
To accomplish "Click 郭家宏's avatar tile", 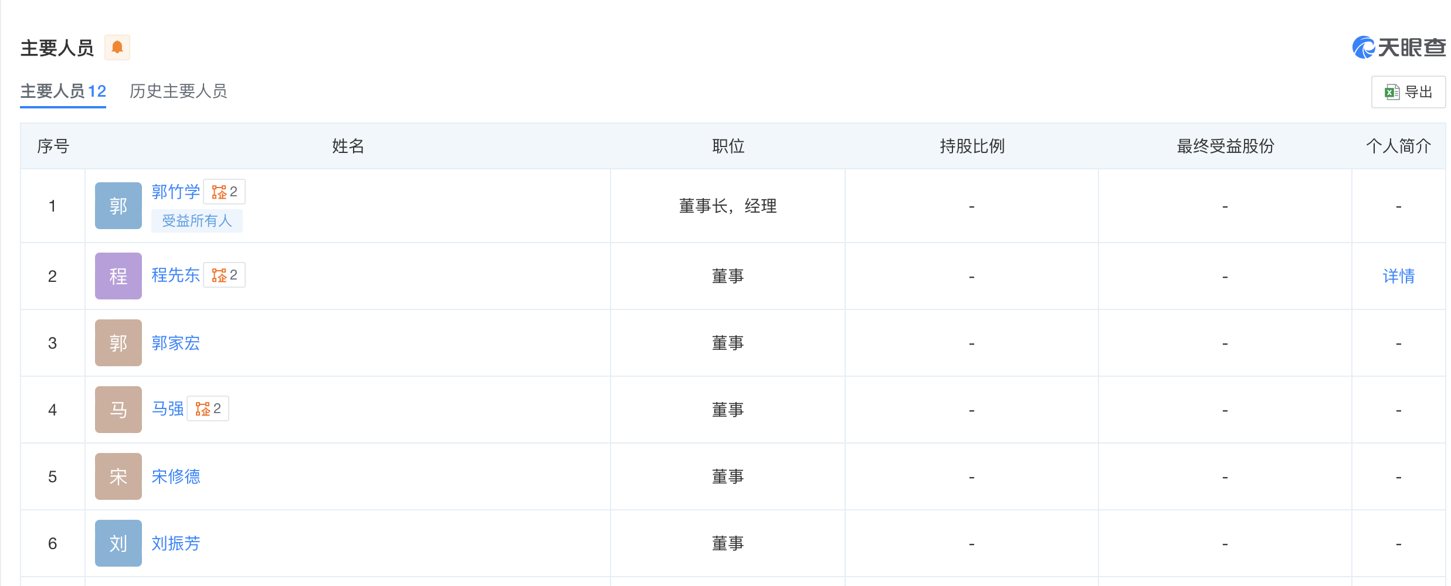I will click(x=118, y=343).
